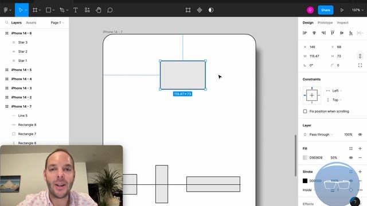Select the Move tool
The image size is (367, 206).
tap(21, 10)
